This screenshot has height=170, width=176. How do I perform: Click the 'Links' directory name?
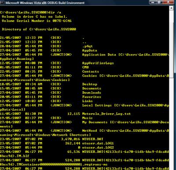(x=88, y=101)
